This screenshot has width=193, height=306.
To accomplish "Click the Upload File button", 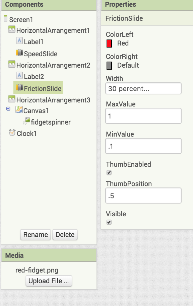I will (49, 281).
